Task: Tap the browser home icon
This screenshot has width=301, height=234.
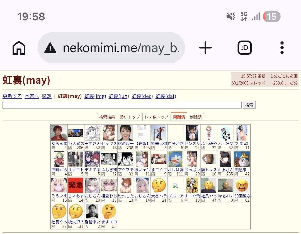Action: tap(19, 48)
